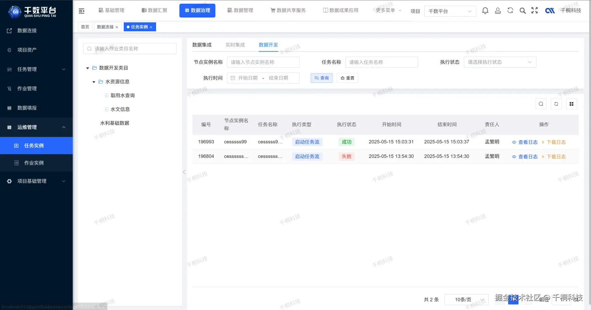The width and height of the screenshot is (591, 310).
Task: Select 水文信息 in the category tree
Action: pyautogui.click(x=120, y=109)
